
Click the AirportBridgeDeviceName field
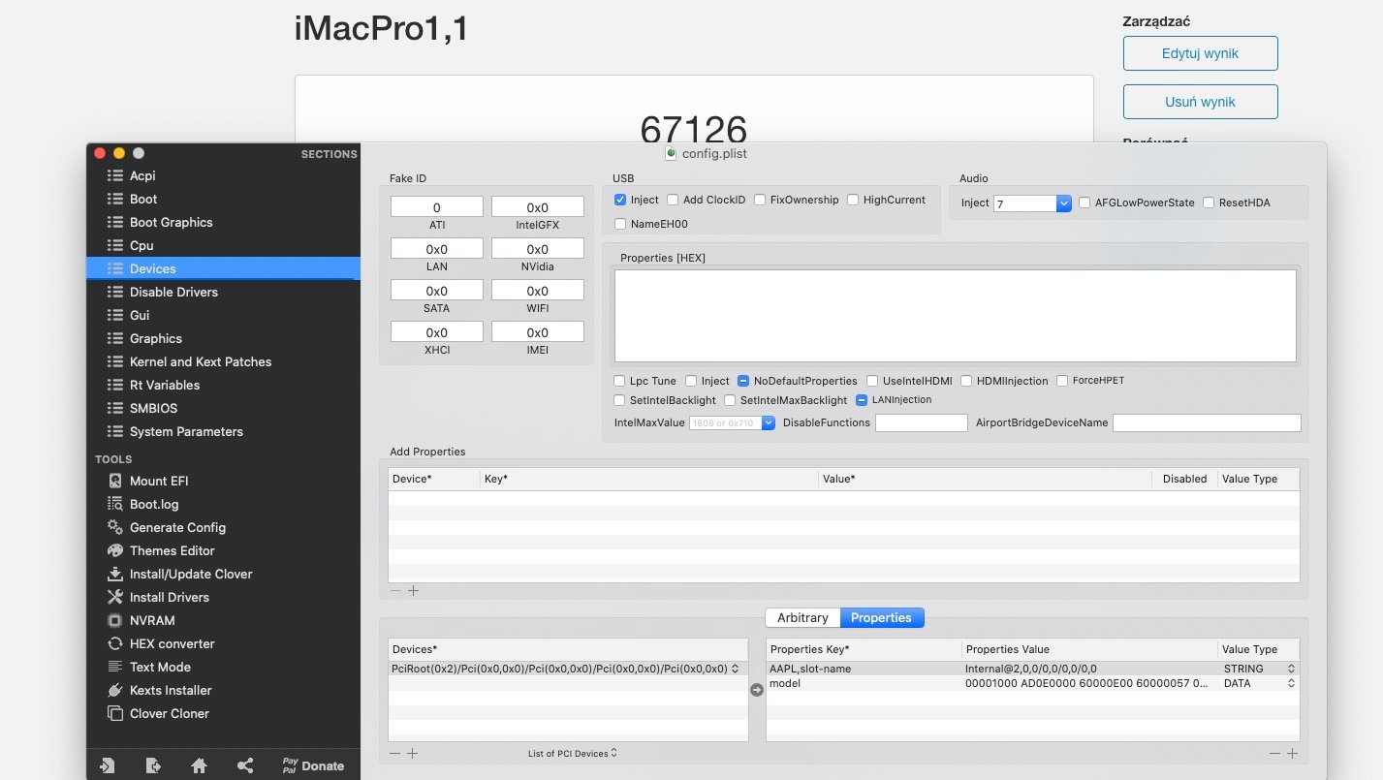click(1207, 422)
